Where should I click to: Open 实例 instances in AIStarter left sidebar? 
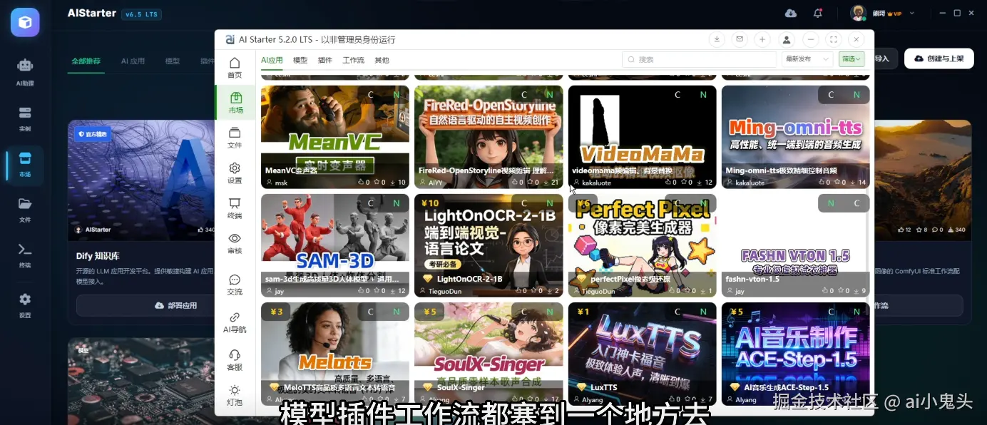(25, 119)
